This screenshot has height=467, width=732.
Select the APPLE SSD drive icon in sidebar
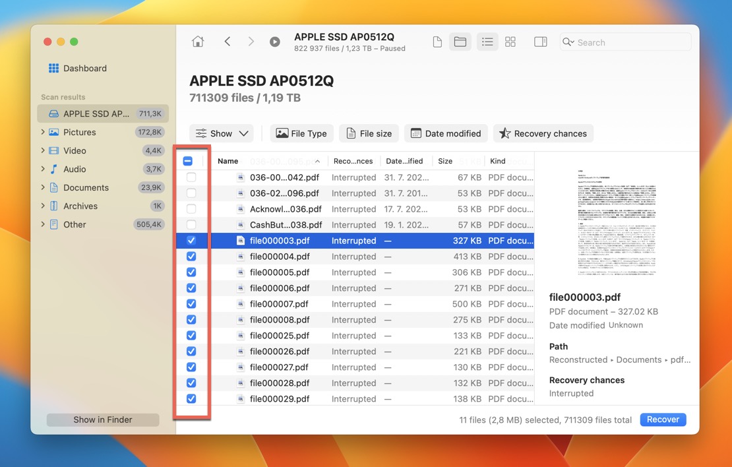point(53,113)
